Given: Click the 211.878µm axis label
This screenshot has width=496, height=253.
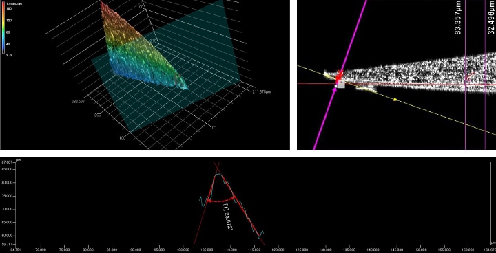Looking at the screenshot, I should 262,92.
